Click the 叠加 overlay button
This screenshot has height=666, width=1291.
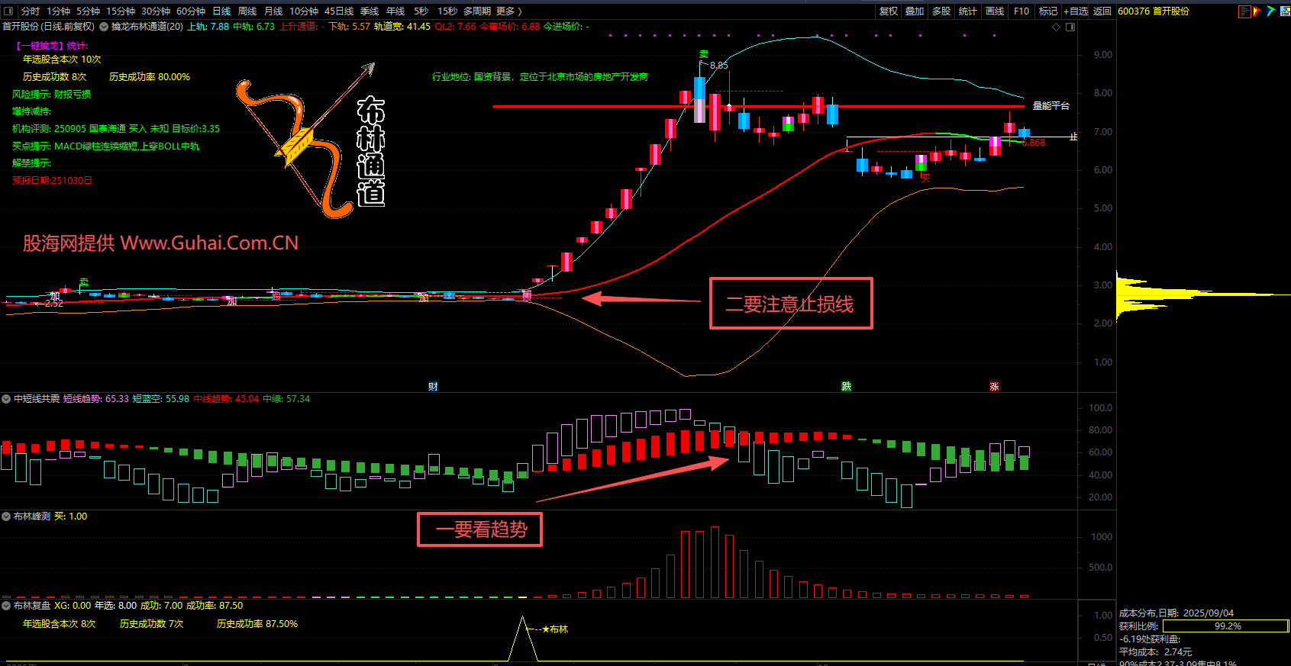[x=915, y=11]
